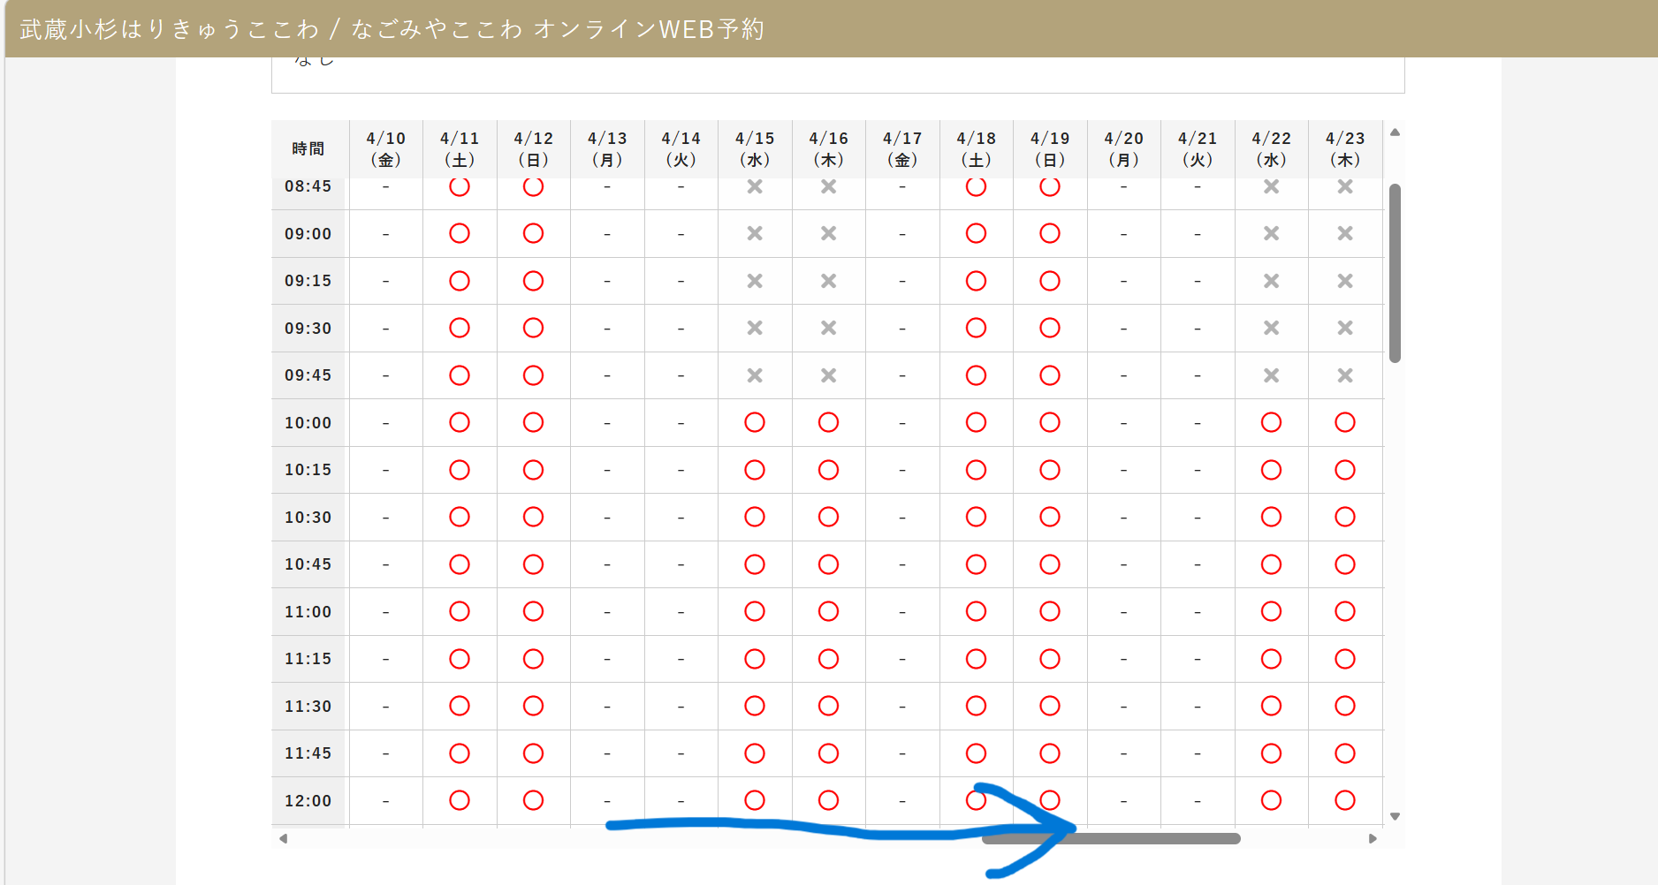Choose the 4/15 10:15 available circle

click(x=754, y=470)
